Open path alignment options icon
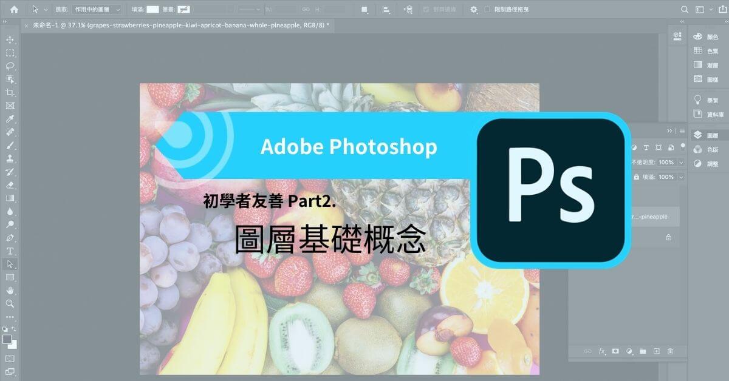729x381 pixels. pos(386,10)
